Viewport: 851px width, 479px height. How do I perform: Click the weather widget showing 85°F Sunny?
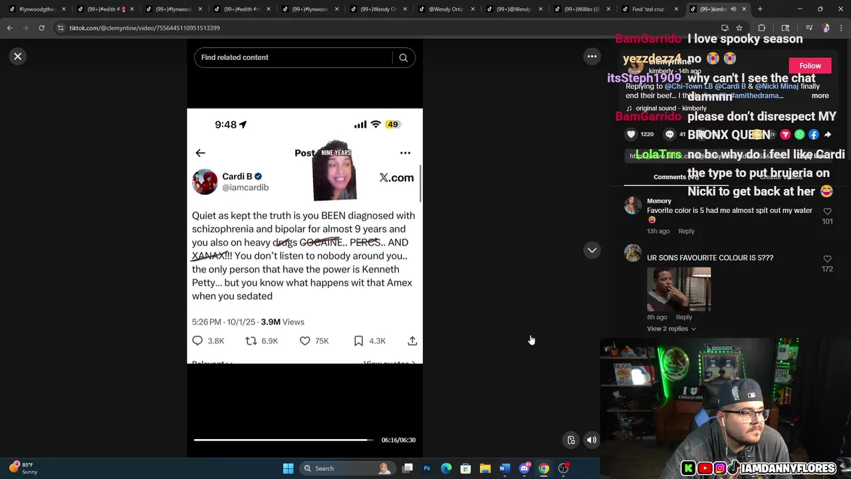(24, 468)
